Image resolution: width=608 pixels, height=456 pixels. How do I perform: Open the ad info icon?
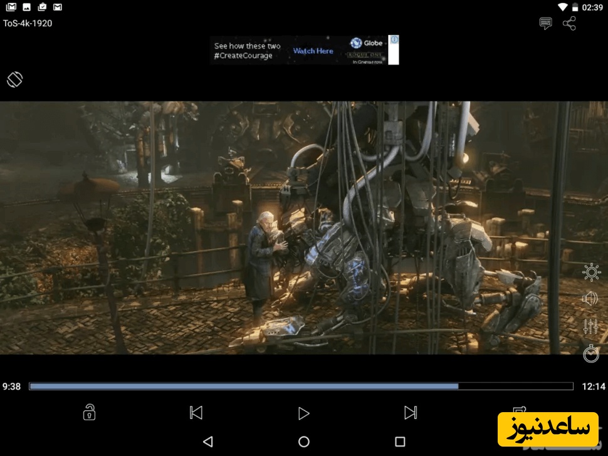click(x=394, y=40)
